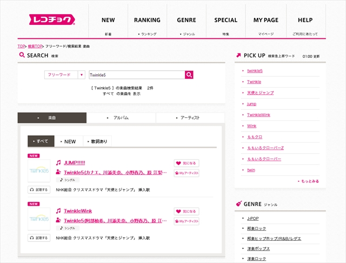Click Wink in PICK UP list
The width and height of the screenshot is (346, 263).
[x=251, y=126]
